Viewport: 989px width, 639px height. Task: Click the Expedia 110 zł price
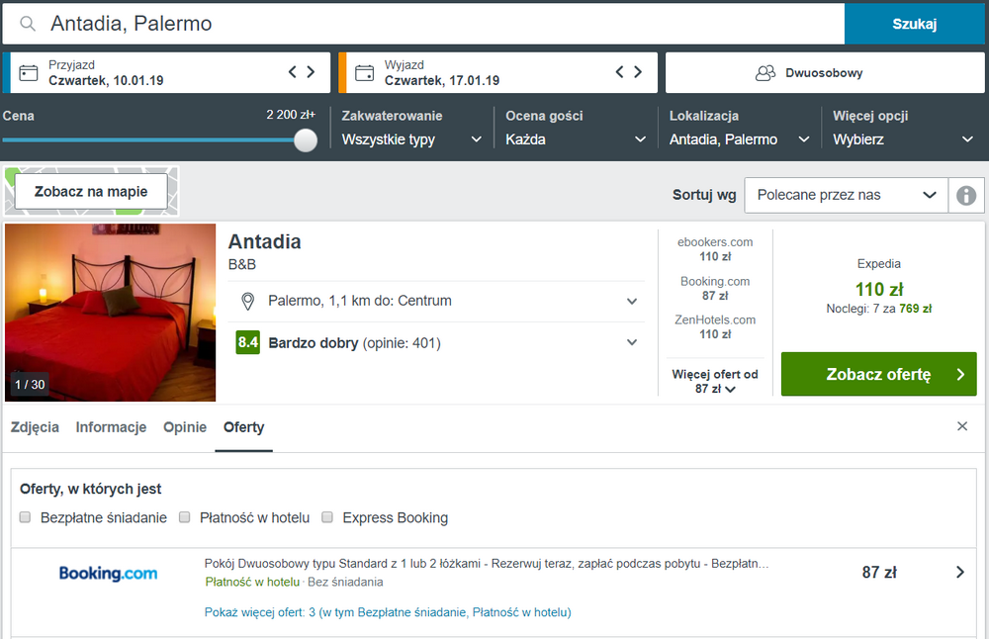878,290
